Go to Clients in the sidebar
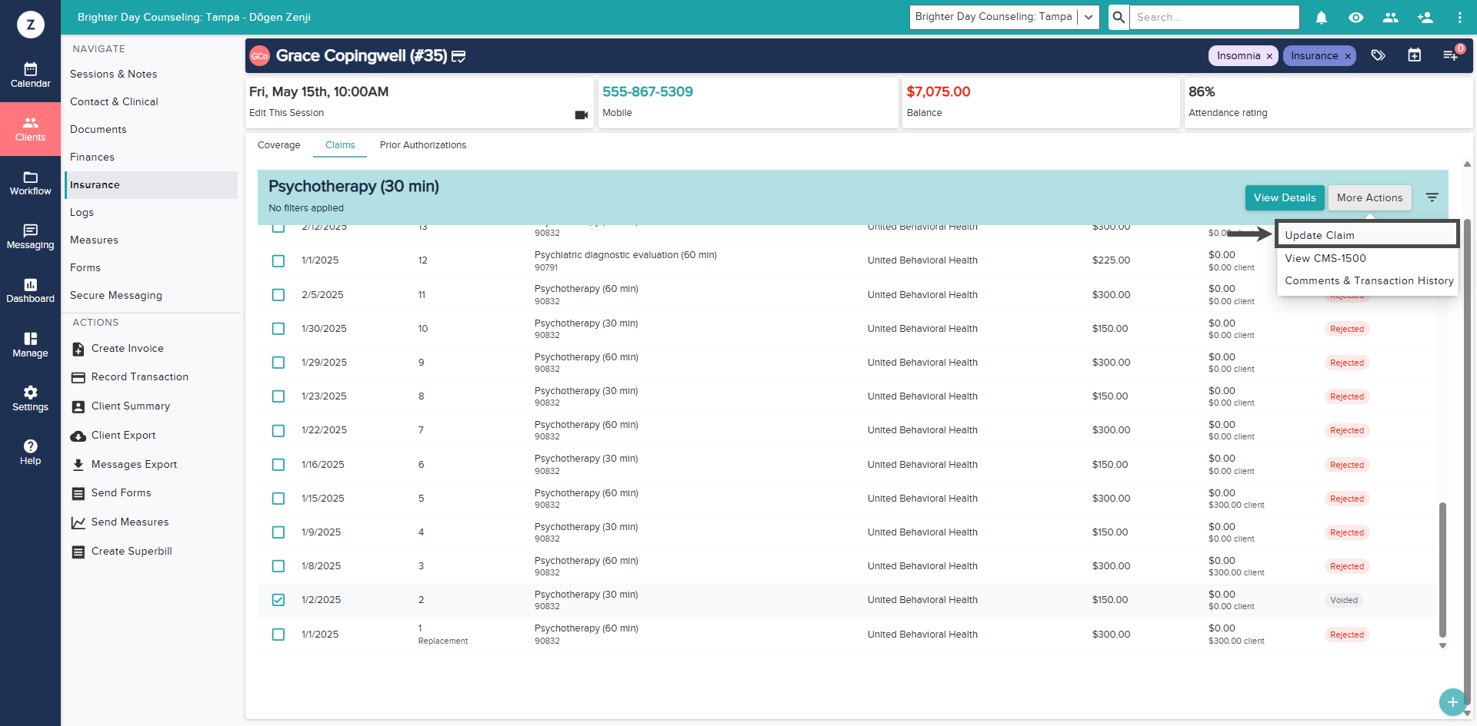This screenshot has height=726, width=1477. (x=30, y=129)
